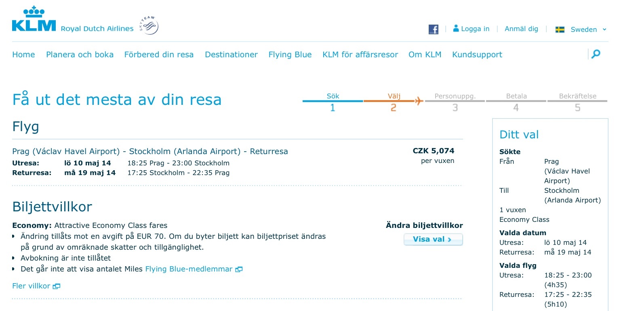619x311 pixels.
Task: Open the Fler villkor link
Action: click(31, 286)
